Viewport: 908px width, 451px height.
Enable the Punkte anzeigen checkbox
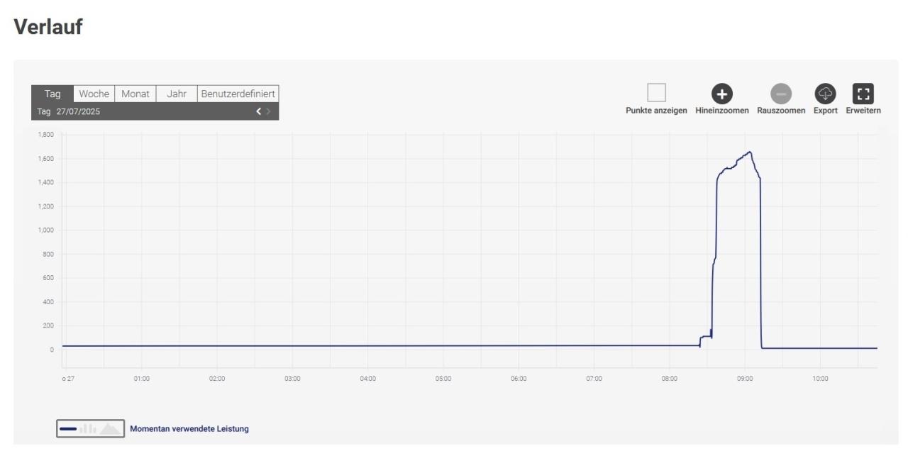point(656,93)
